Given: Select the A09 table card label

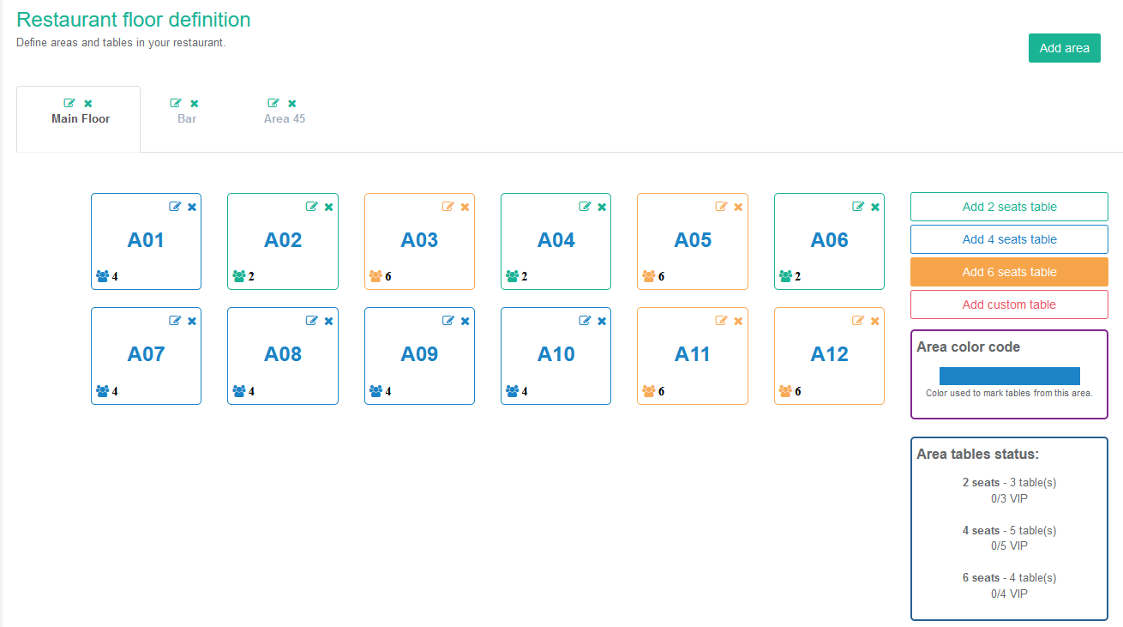Looking at the screenshot, I should (419, 354).
